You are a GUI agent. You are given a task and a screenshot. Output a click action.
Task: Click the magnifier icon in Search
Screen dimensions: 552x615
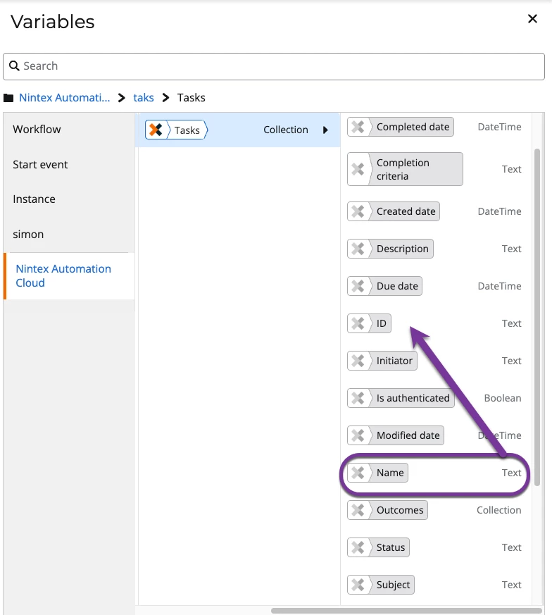pyautogui.click(x=14, y=66)
